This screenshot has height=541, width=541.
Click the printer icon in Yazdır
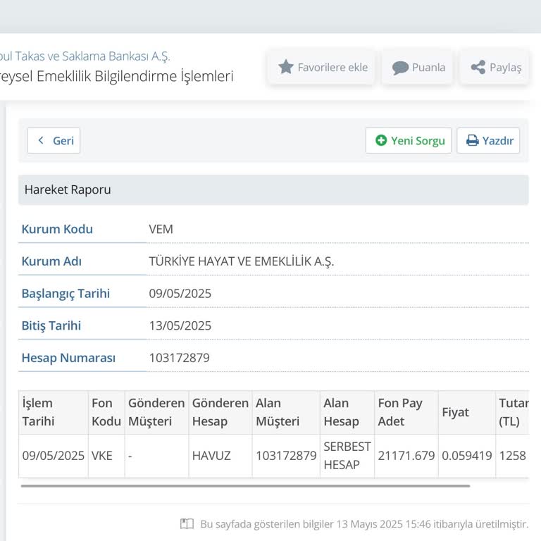coord(473,140)
